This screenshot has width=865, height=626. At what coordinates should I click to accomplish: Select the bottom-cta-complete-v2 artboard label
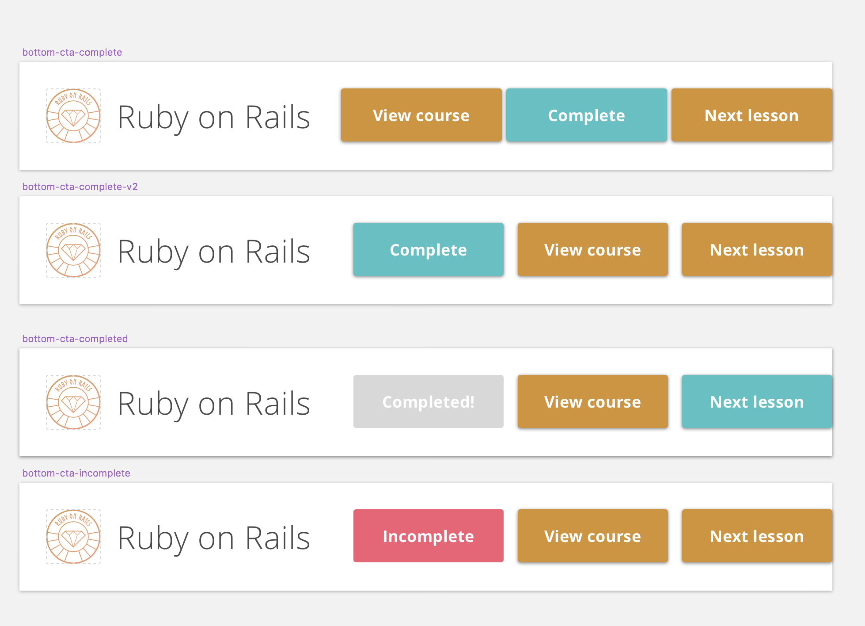tap(80, 187)
